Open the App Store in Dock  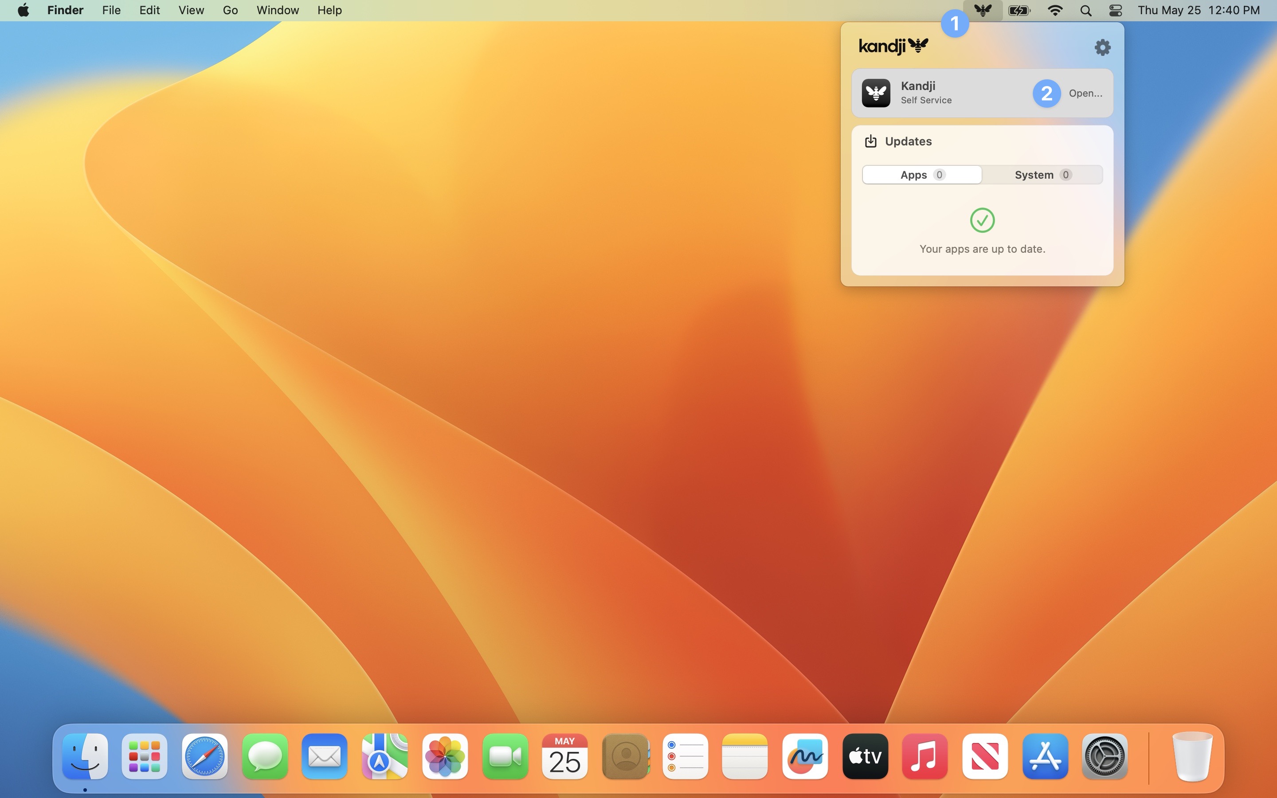pyautogui.click(x=1045, y=756)
